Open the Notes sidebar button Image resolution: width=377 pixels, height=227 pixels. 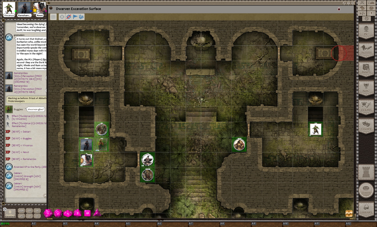[x=366, y=49]
